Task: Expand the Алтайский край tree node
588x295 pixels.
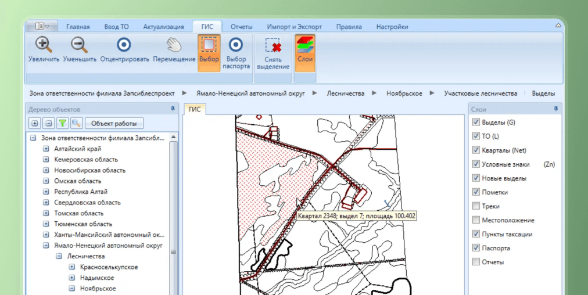Action: (x=46, y=149)
